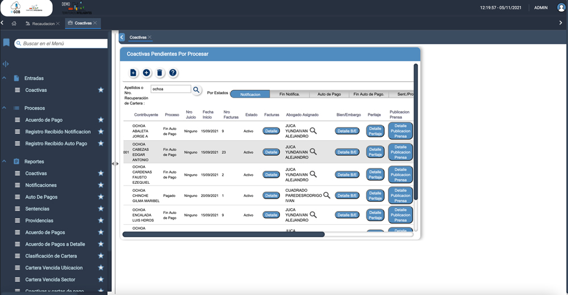The image size is (568, 295).
Task: Click the circular plus add icon
Action: (146, 73)
